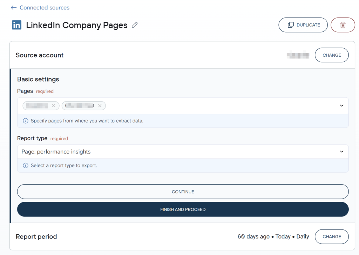
Task: Delete source using the red trash icon
Action: click(x=343, y=25)
